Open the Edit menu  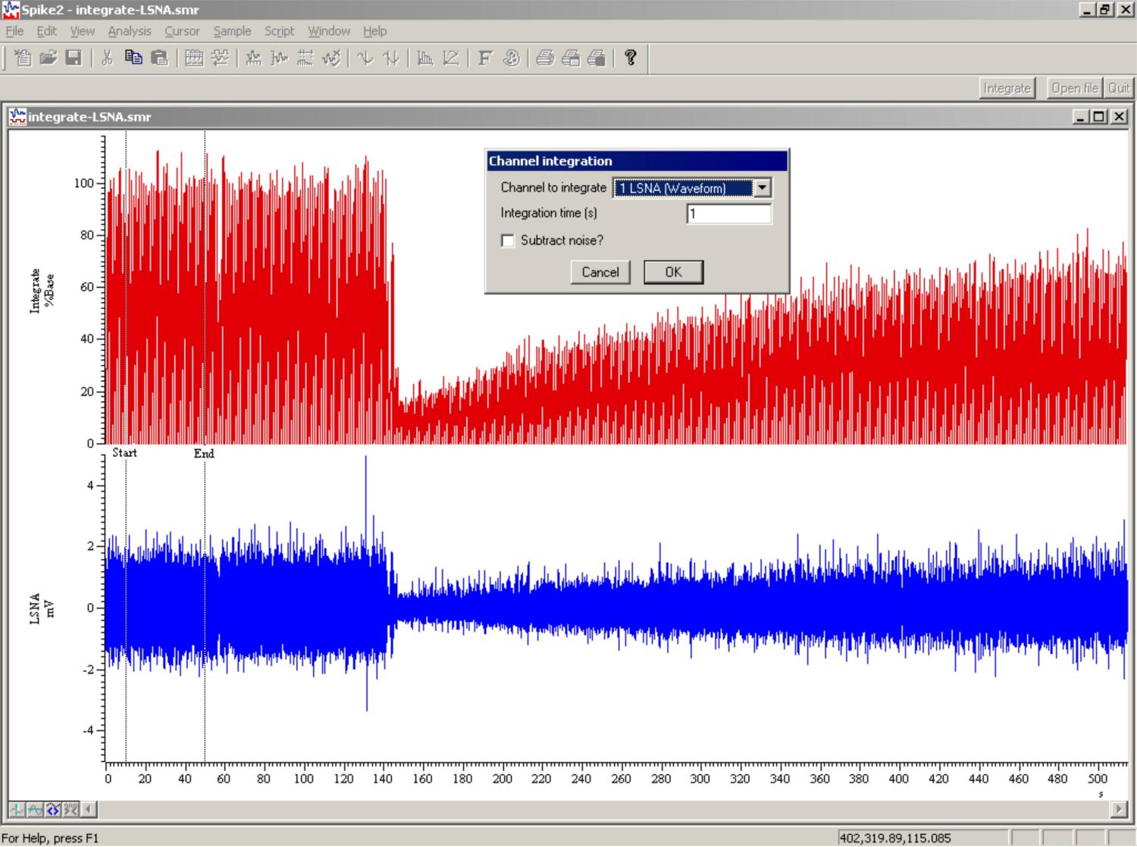coord(46,31)
